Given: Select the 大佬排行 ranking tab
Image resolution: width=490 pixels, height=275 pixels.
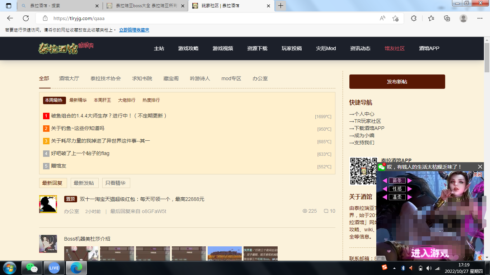Looking at the screenshot, I should (127, 100).
